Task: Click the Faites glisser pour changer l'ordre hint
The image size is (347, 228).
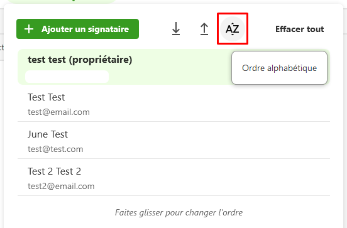Action: pyautogui.click(x=179, y=212)
